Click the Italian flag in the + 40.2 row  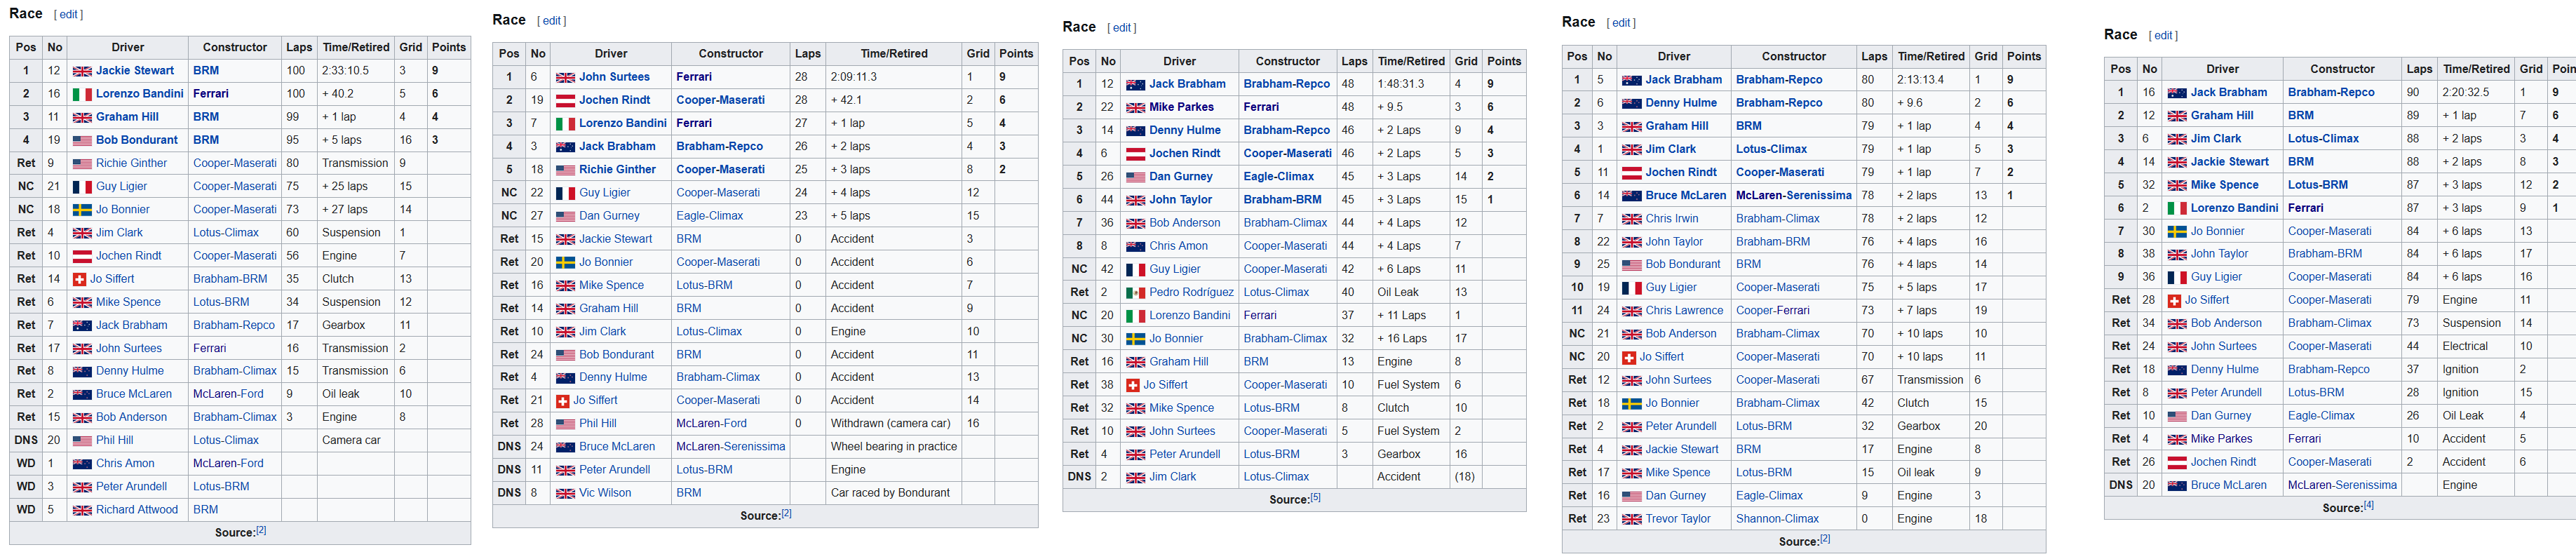[82, 94]
